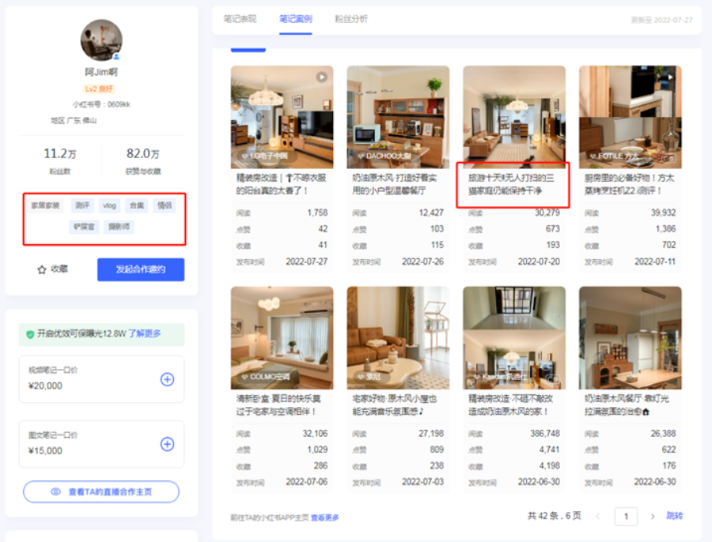Open thumbnail of 精装房改造 不砸不敲 note
Screen dimensions: 712x542
[x=514, y=338]
